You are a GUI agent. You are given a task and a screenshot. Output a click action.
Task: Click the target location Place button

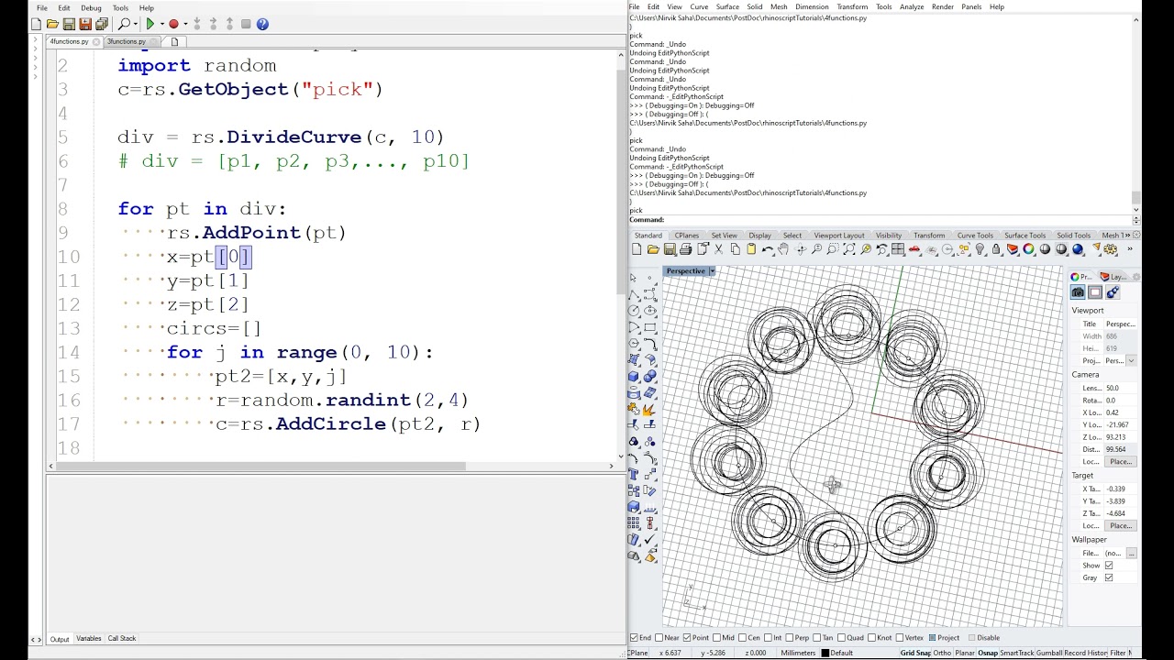click(x=1120, y=526)
